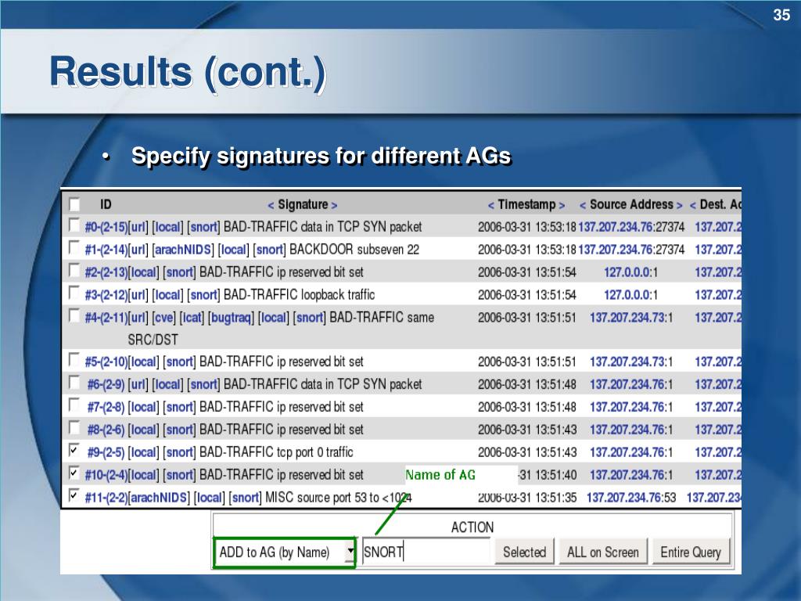
Task: Sort descending via arrow right of Source Address
Action: click(x=680, y=206)
